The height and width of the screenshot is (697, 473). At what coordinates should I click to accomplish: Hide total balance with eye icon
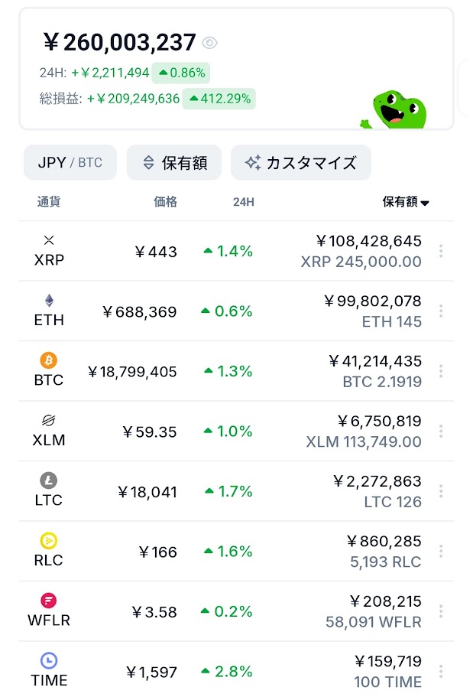tap(209, 43)
